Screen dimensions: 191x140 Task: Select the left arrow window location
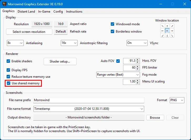click(x=163, y=31)
